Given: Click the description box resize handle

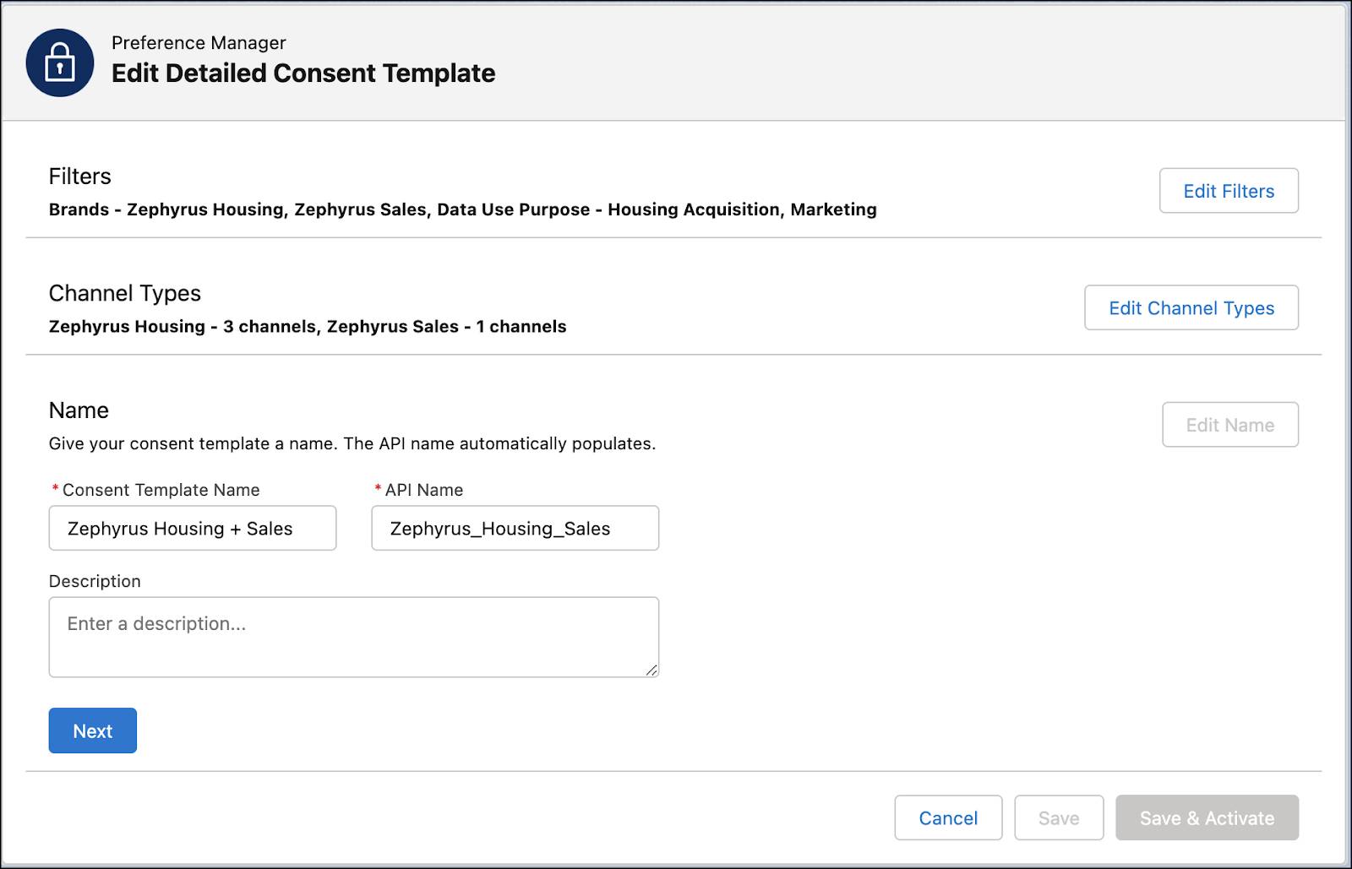Looking at the screenshot, I should pyautogui.click(x=651, y=670).
